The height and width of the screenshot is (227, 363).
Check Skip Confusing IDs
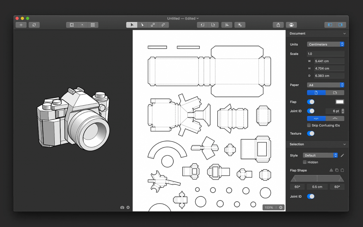[x=309, y=126]
